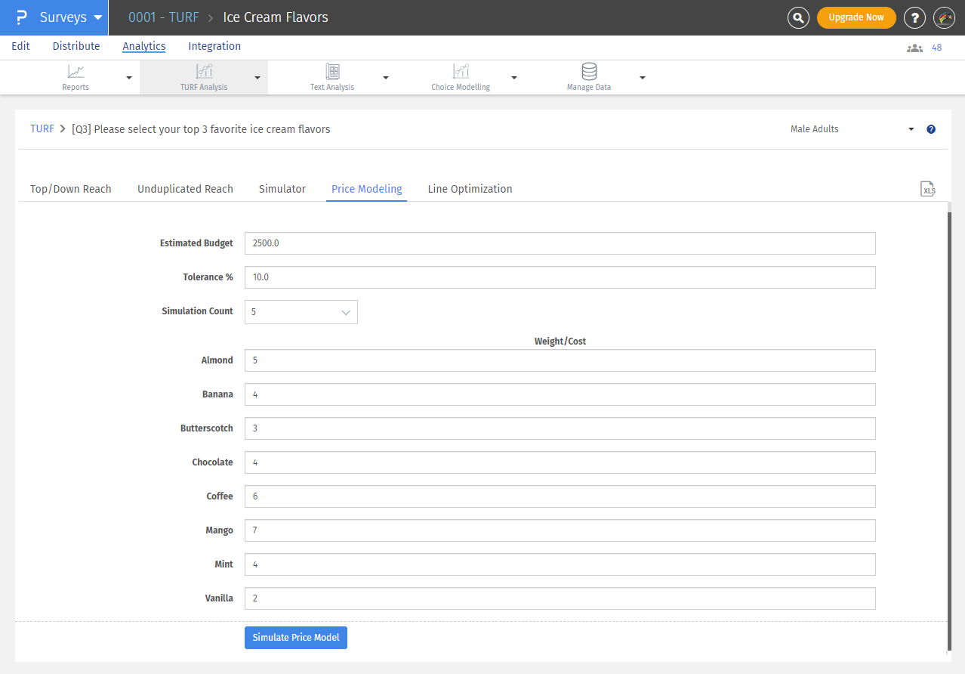Click the TURF breadcrumb link
The image size is (965, 674).
point(42,129)
